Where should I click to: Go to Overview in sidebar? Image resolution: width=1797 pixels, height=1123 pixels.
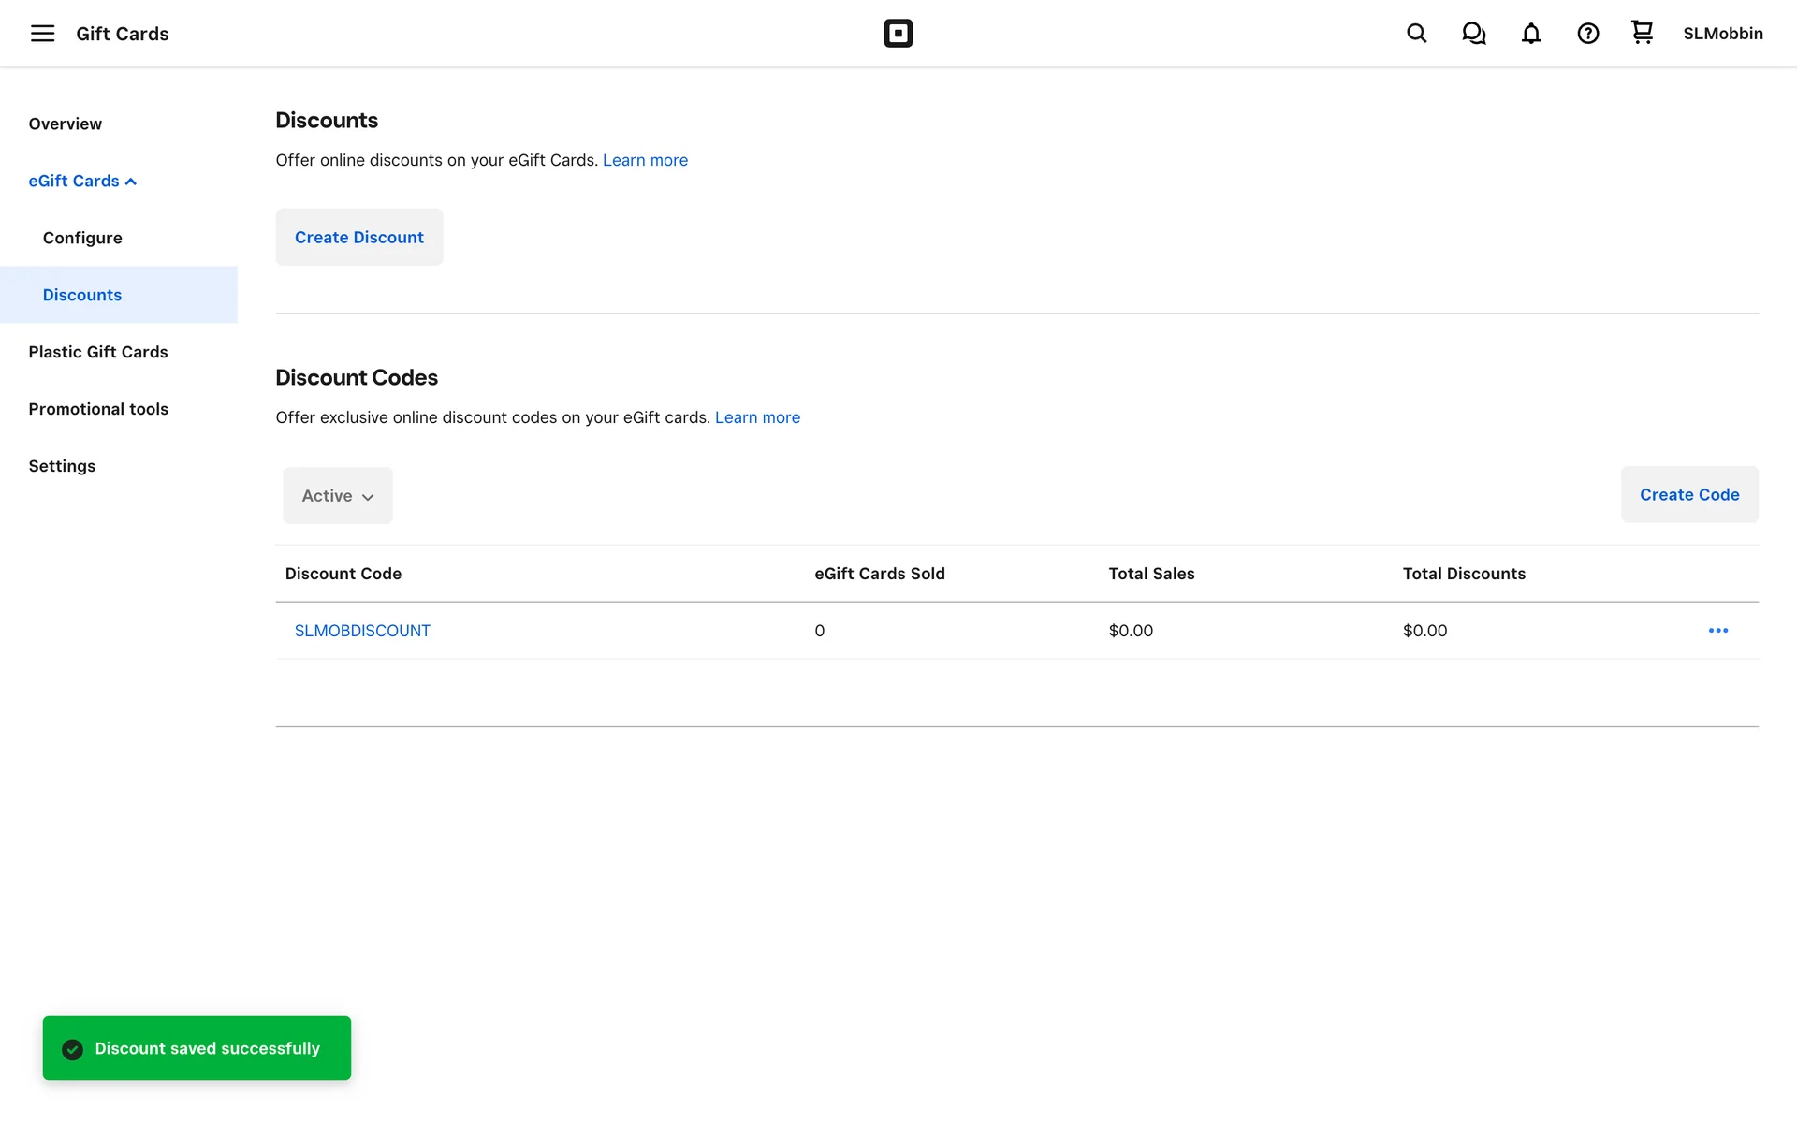pos(65,124)
